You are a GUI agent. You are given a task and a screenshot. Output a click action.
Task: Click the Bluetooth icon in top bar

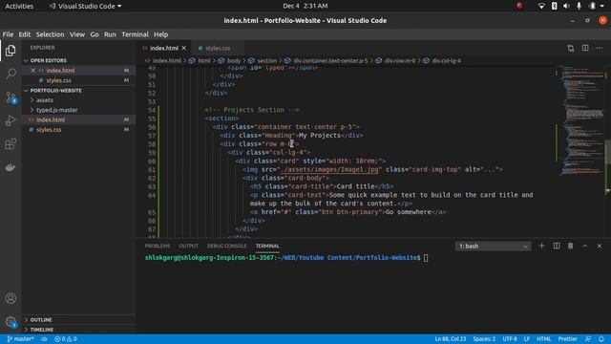click(554, 6)
